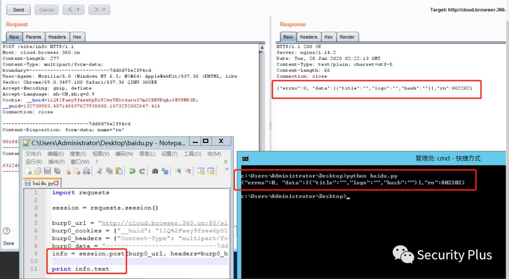
Task: Click the Cancel button in Burp Repeater
Action: tap(46, 10)
